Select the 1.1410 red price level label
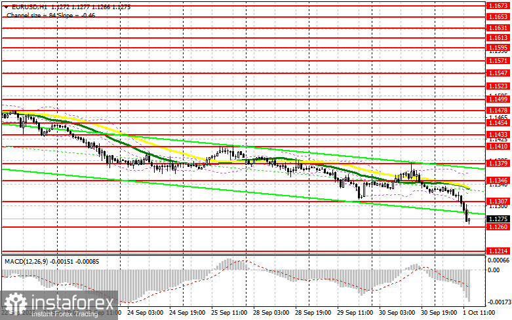The height and width of the screenshot is (320, 512). pos(498,147)
